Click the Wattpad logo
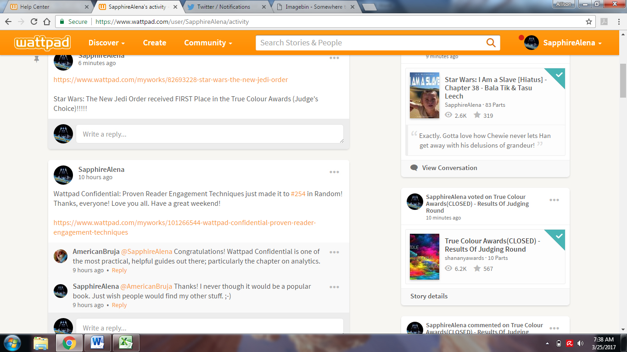Screen dimensions: 627x352 click(x=42, y=43)
